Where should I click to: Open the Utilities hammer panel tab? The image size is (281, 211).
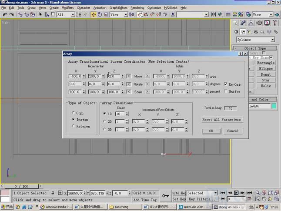point(275,23)
